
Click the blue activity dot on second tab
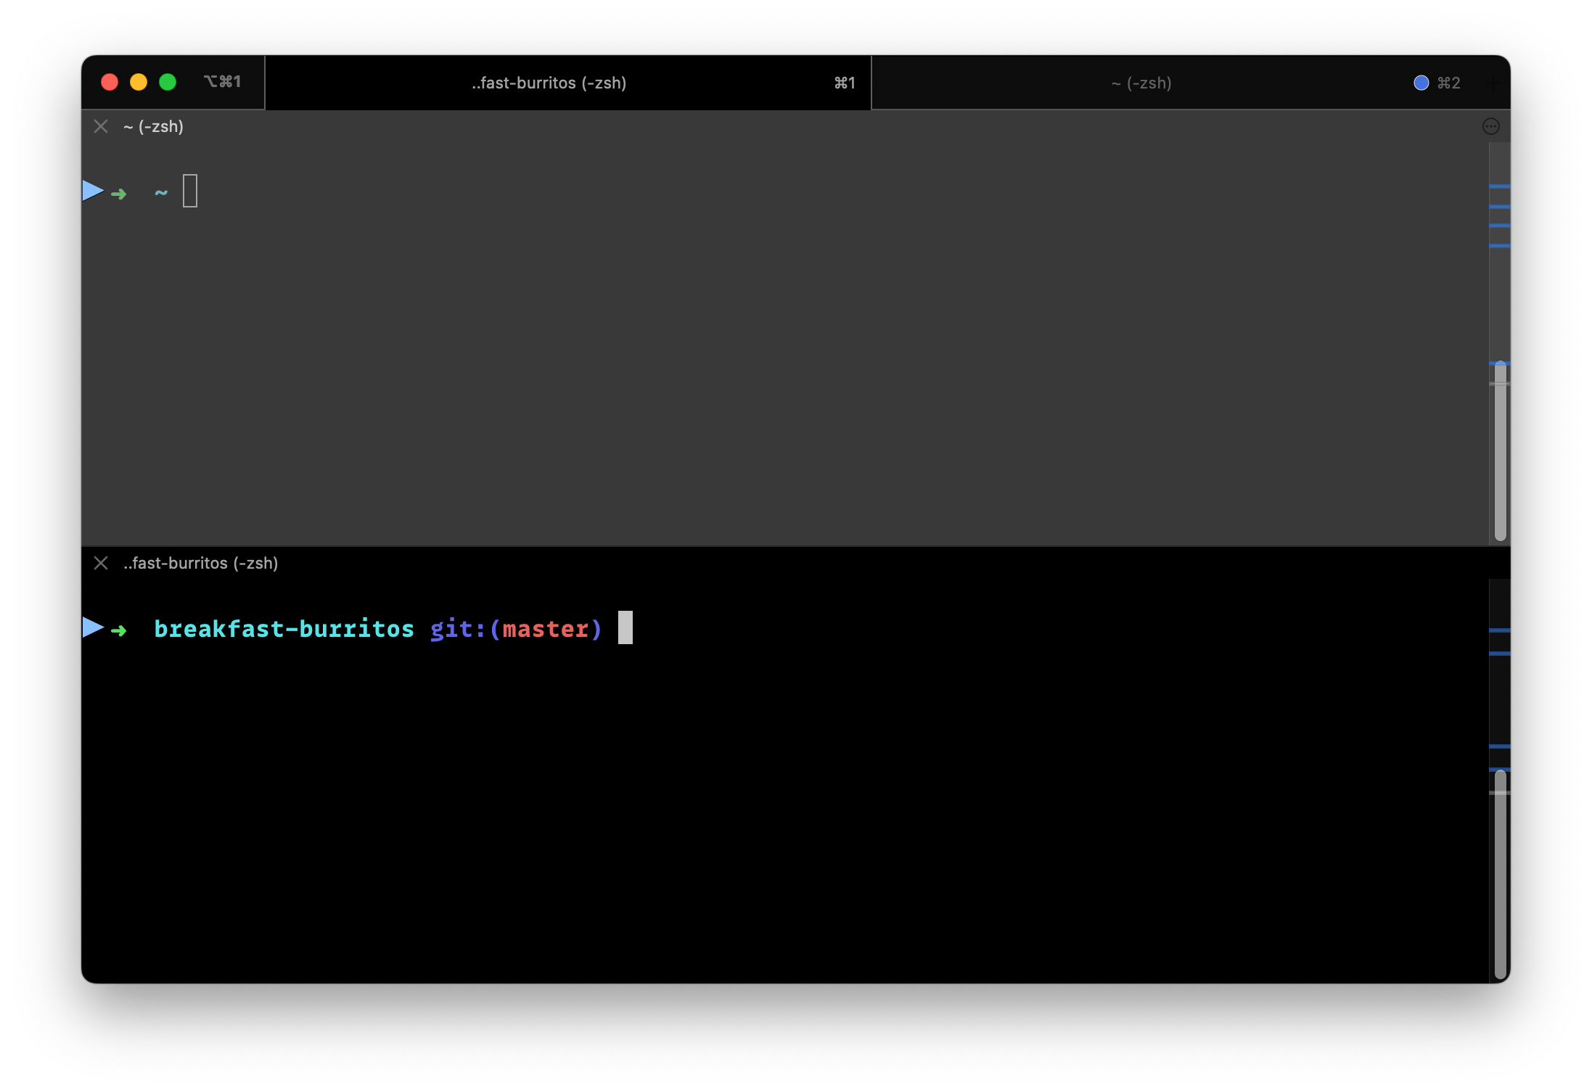tap(1421, 83)
